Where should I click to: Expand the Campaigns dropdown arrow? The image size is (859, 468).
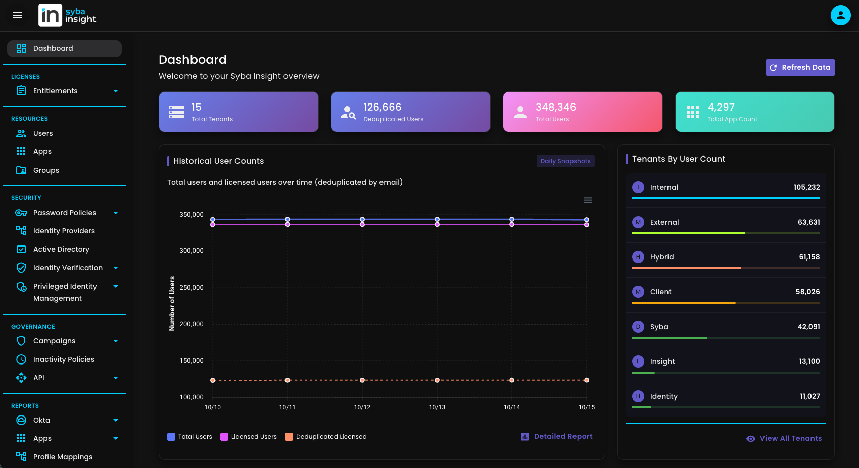click(x=116, y=341)
